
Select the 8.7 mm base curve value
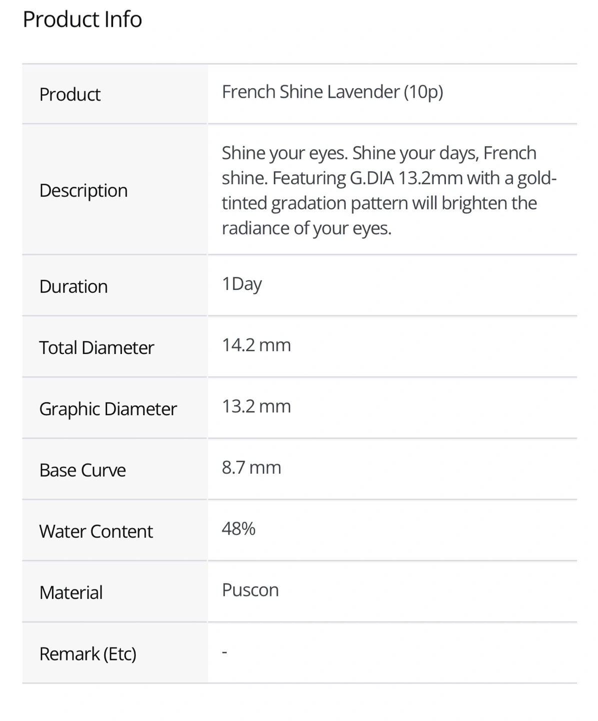coord(251,468)
